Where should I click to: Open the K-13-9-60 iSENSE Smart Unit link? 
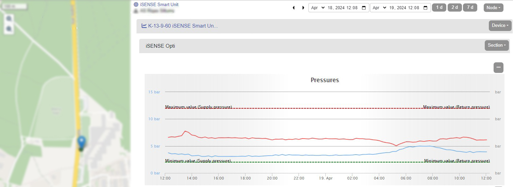pos(183,26)
